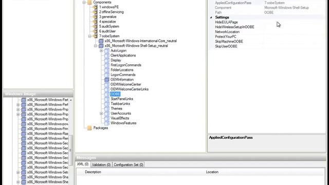The height and width of the screenshot is (185, 329).
Task: Click the StartPanelLinks node icon
Action: pyautogui.click(x=107, y=99)
